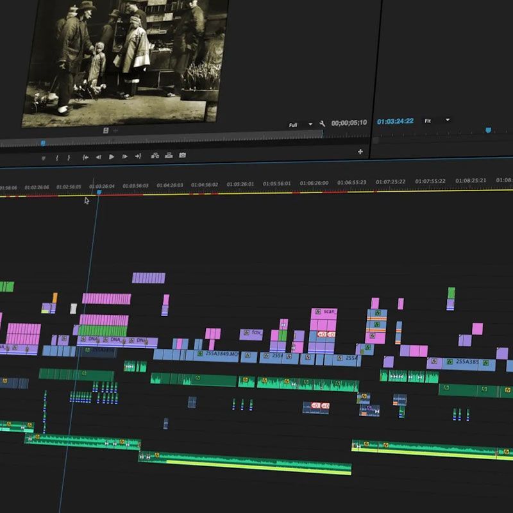Go to Out point in Source monitor

pos(138,156)
